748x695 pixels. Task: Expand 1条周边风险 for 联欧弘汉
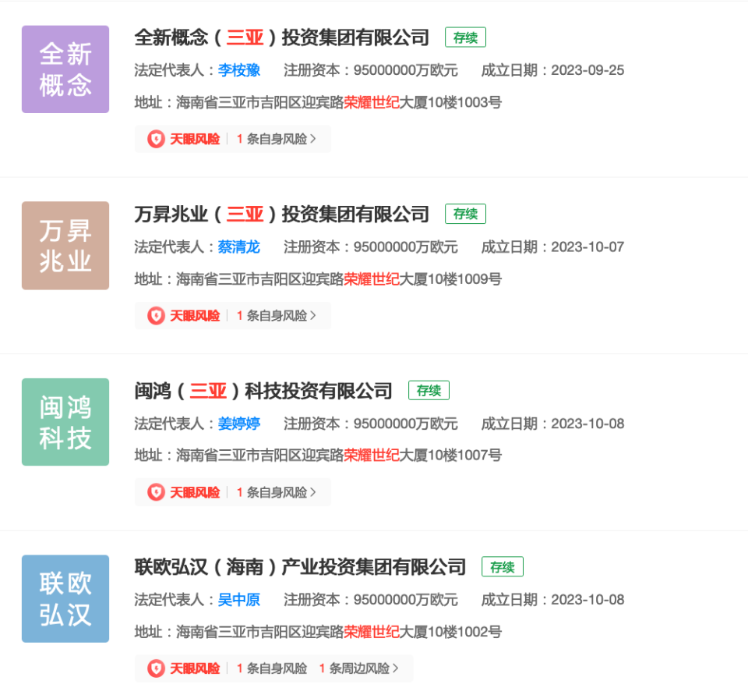(358, 668)
